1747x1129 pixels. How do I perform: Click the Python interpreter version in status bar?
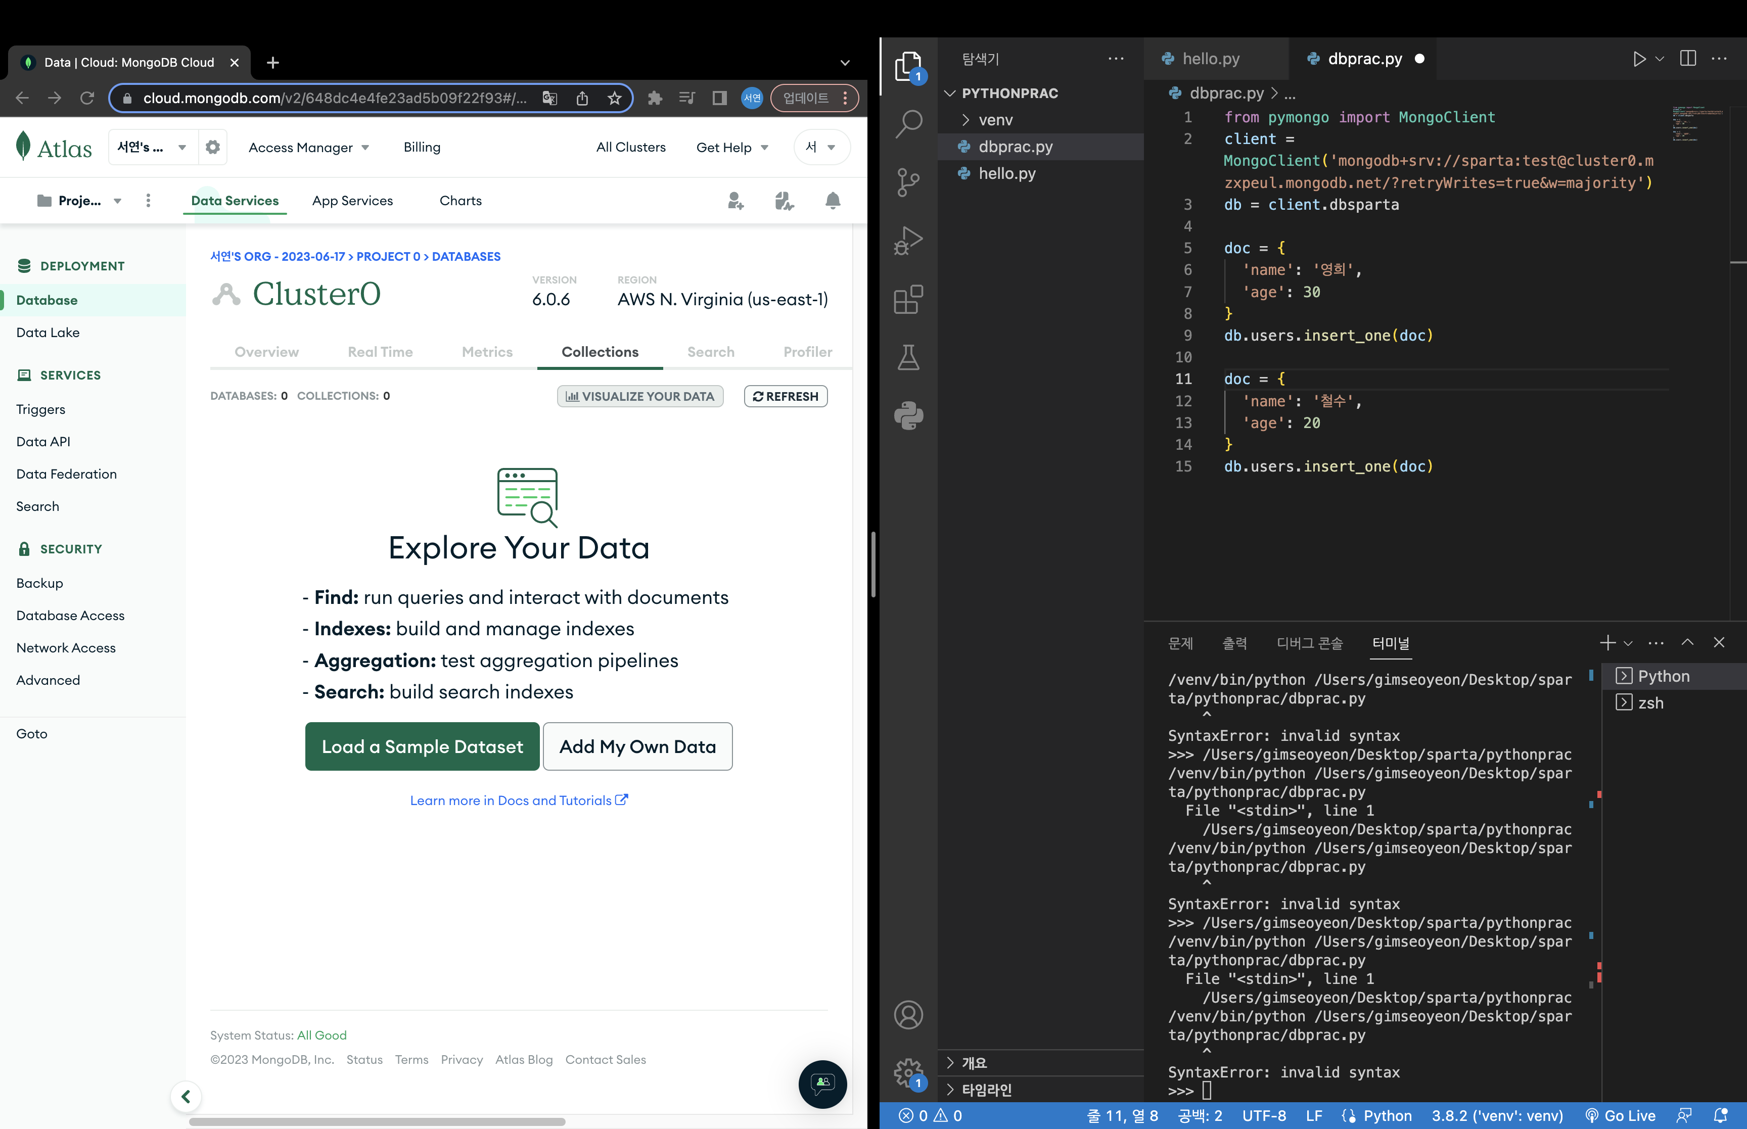[1497, 1116]
